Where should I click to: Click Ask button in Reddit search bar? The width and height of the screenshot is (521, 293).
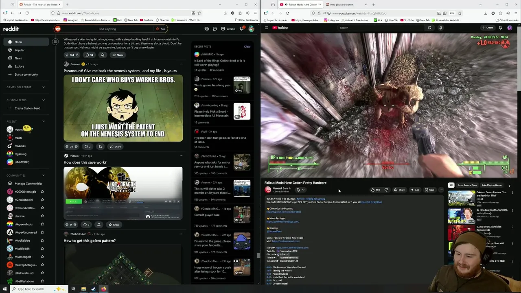(x=160, y=29)
